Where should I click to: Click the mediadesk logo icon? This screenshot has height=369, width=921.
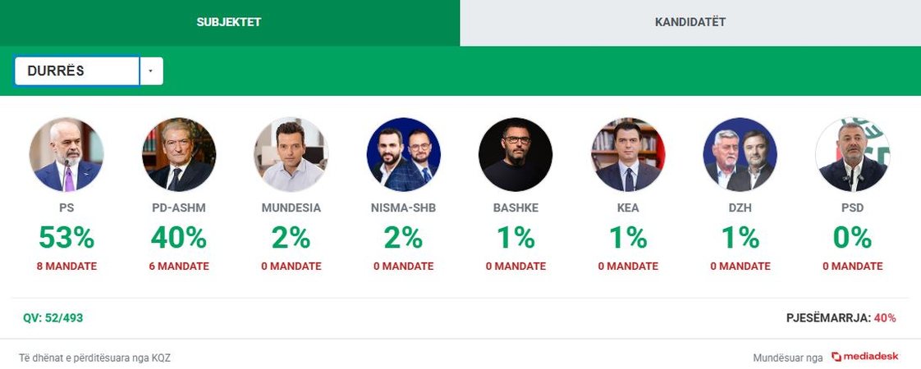836,357
